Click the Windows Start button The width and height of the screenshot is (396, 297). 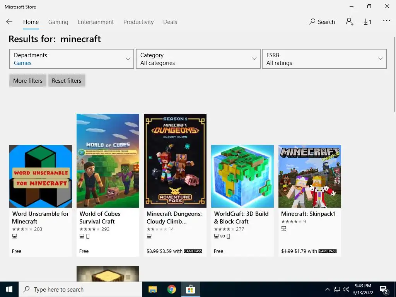coord(9,289)
